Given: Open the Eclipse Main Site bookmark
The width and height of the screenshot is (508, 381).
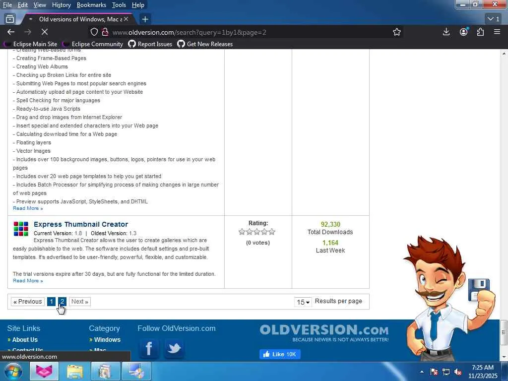Looking at the screenshot, I should pos(31,44).
